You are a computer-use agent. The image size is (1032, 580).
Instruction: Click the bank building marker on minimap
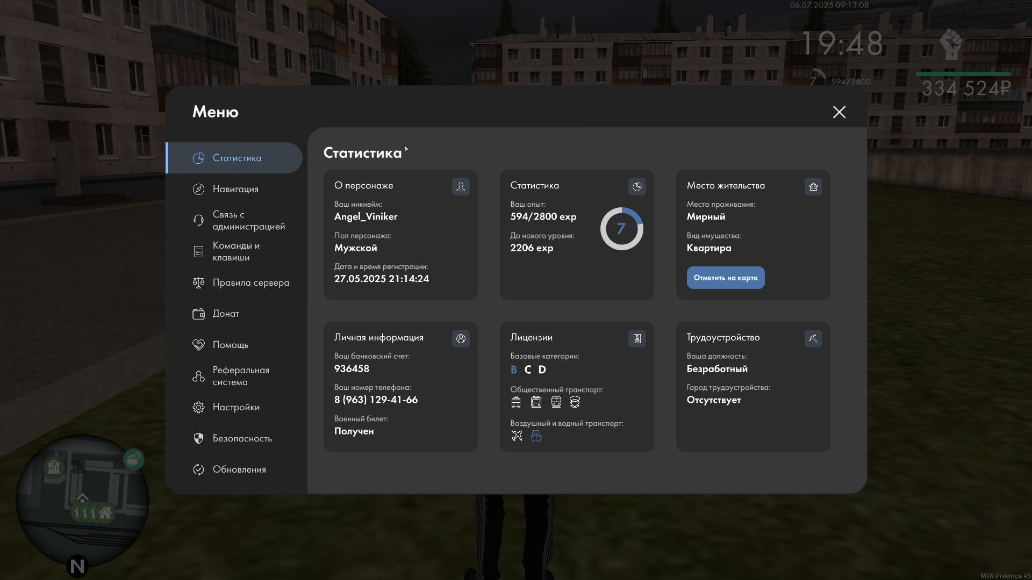pos(54,467)
